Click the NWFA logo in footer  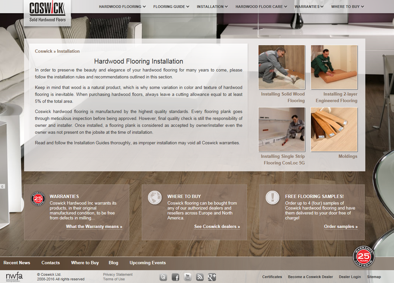coord(14,277)
